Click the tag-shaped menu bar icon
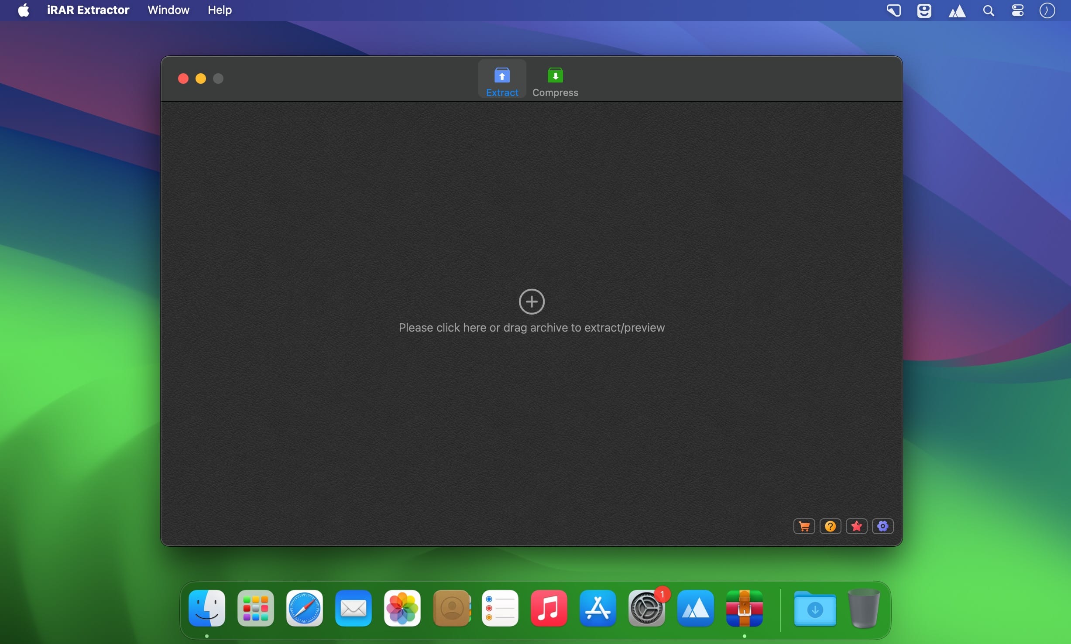This screenshot has width=1071, height=644. [x=893, y=10]
